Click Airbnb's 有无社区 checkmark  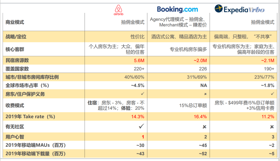tap(141, 126)
